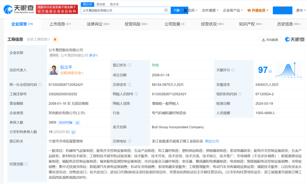Open help icon next to 登记状态
Screen dimensions: 307x184
click(x=129, y=65)
